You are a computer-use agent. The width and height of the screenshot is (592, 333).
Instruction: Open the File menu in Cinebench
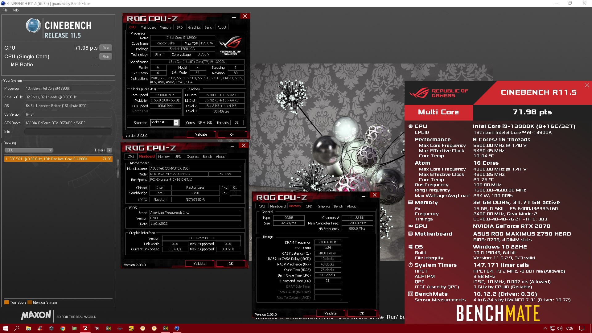[5, 10]
